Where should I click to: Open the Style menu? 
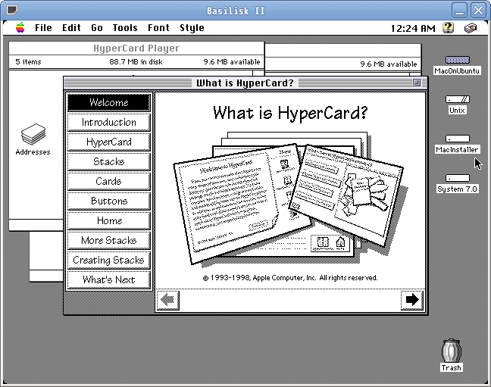click(x=192, y=28)
